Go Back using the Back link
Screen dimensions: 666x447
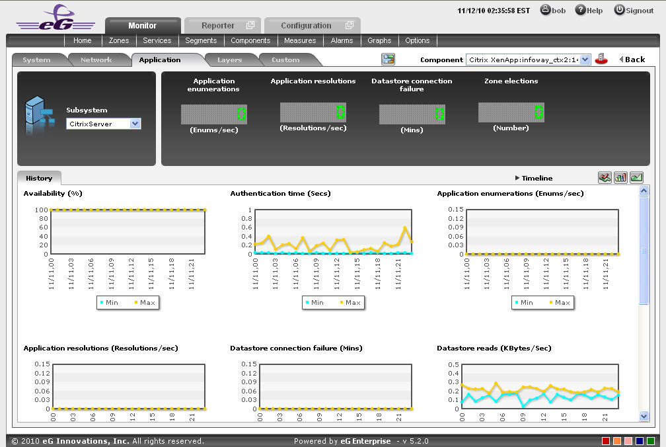click(x=632, y=60)
